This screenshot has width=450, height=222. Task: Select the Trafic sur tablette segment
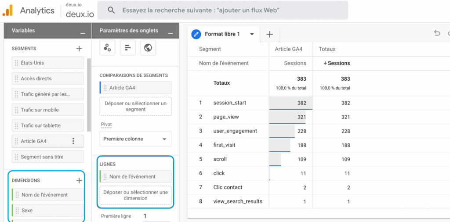(x=47, y=125)
